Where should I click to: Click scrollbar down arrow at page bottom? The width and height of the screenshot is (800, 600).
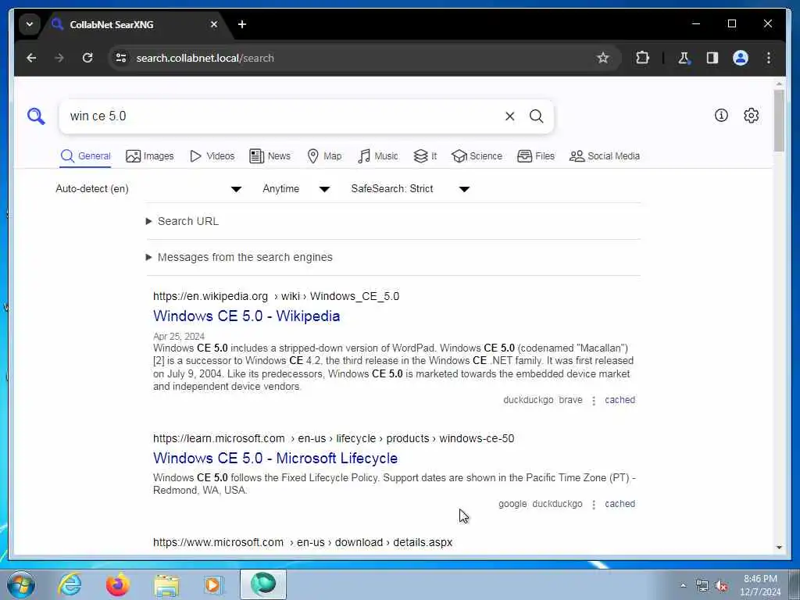[x=779, y=548]
